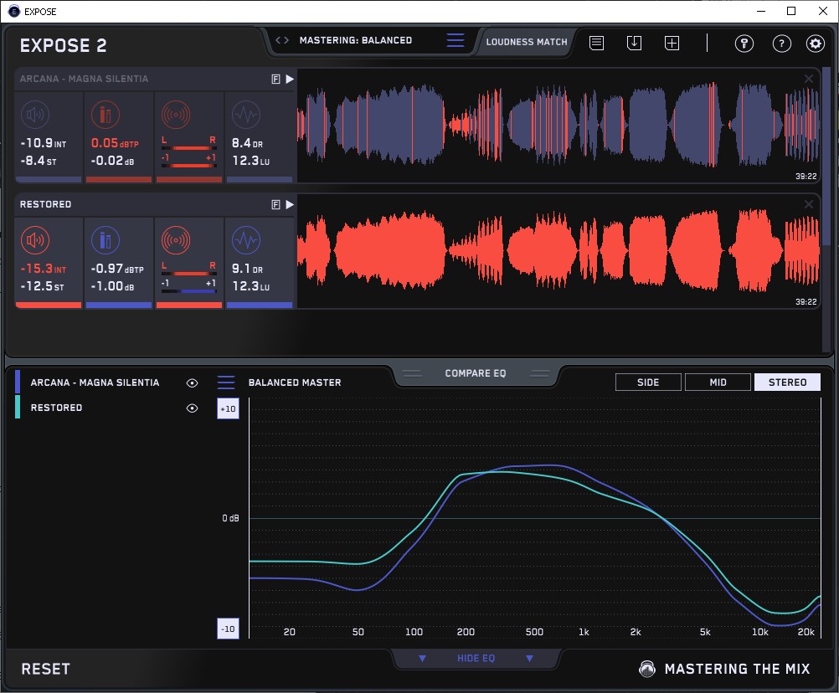
Task: Click the dynamic range icon on the Restored track
Action: click(x=246, y=240)
